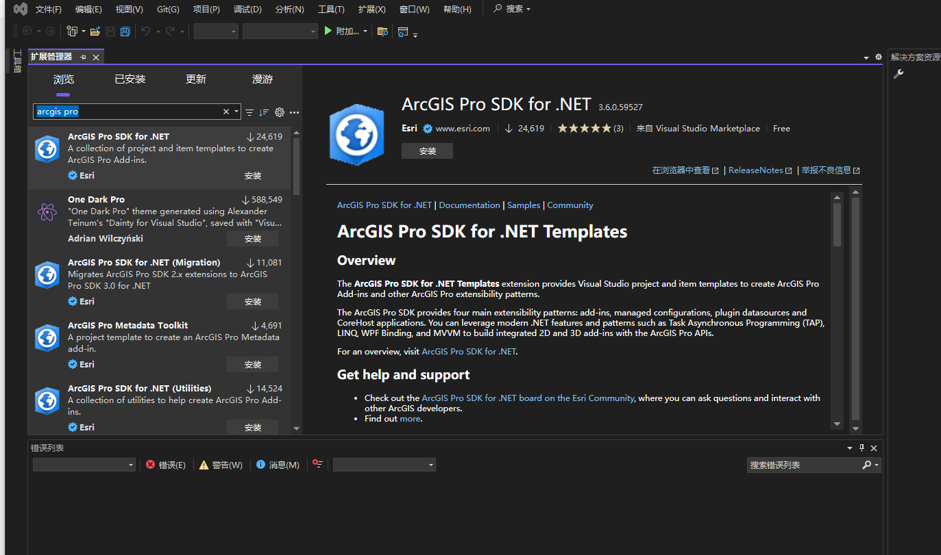Click the ArcGIS Pro SDK Migration icon

47,274
